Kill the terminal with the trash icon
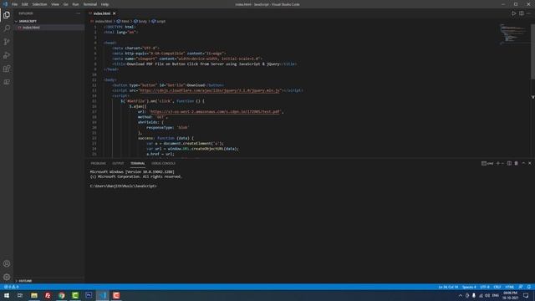Viewport: 535px width, 301px height. click(x=517, y=163)
